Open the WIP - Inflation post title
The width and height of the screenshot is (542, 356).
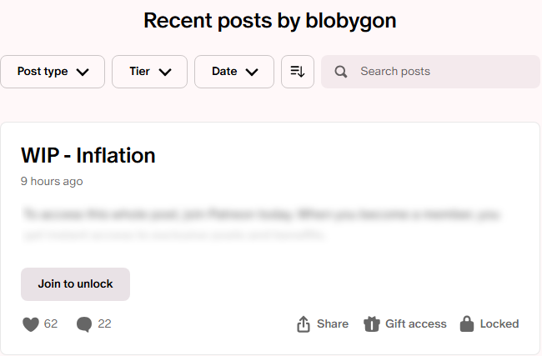(88, 155)
